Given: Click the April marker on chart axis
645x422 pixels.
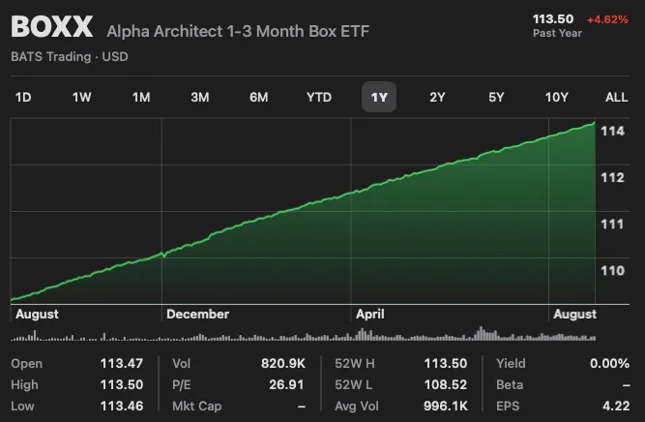Looking at the screenshot, I should 370,314.
